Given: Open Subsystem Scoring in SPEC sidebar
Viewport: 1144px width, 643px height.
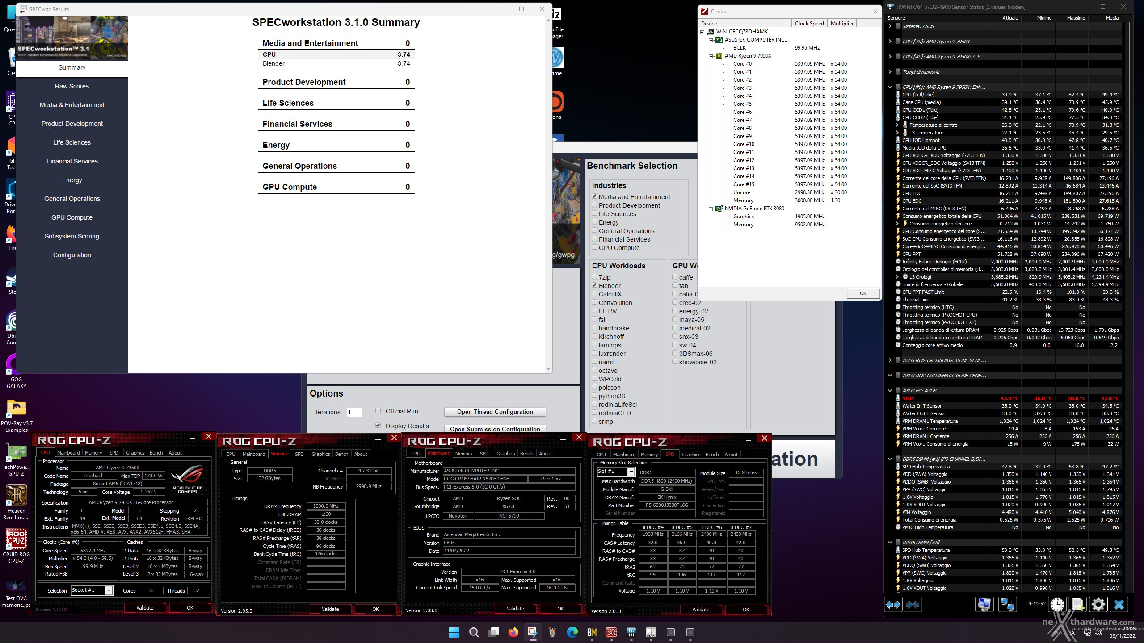Looking at the screenshot, I should coord(72,236).
